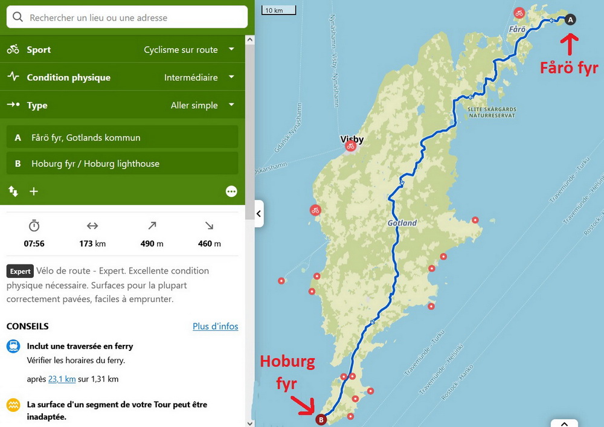
Task: Swap start and destination waypoints
Action: tap(13, 191)
